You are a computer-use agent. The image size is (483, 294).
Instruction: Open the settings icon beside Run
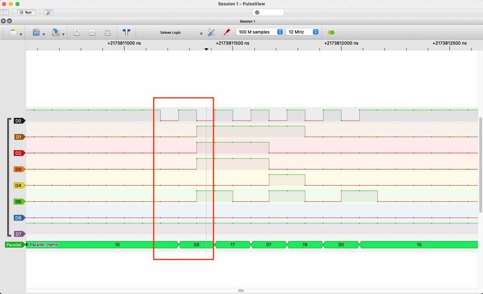48,12
